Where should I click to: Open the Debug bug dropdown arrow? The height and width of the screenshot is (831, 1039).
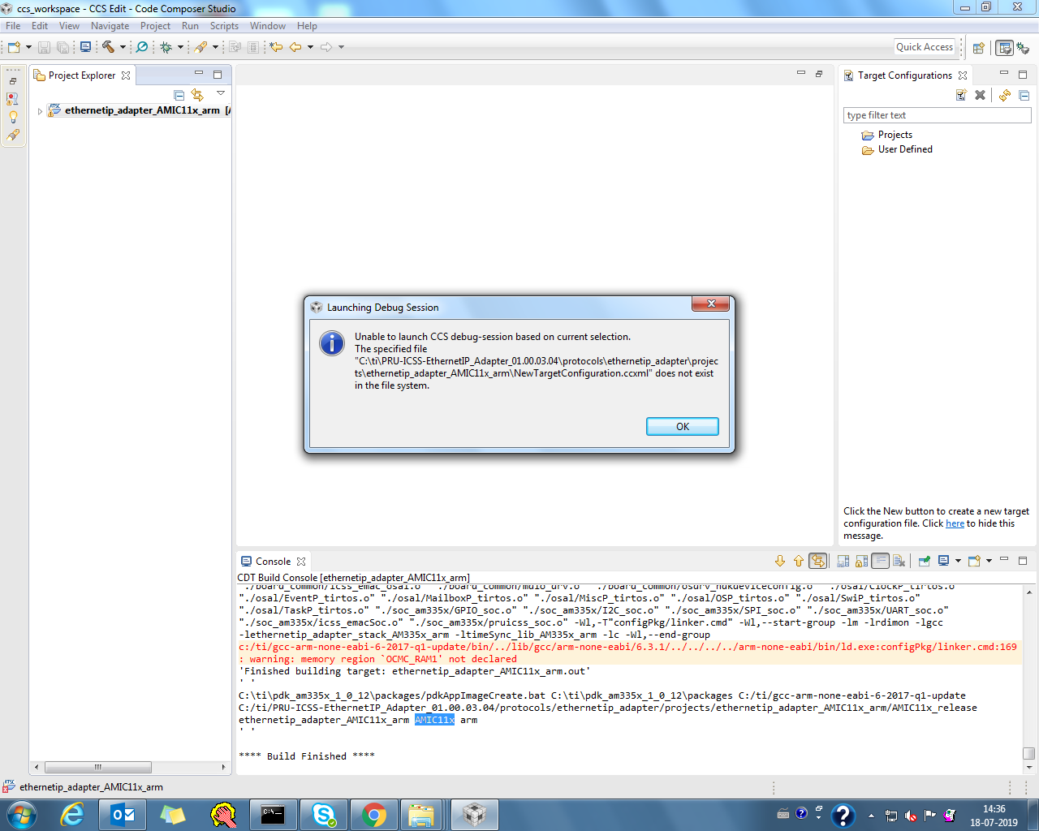180,47
